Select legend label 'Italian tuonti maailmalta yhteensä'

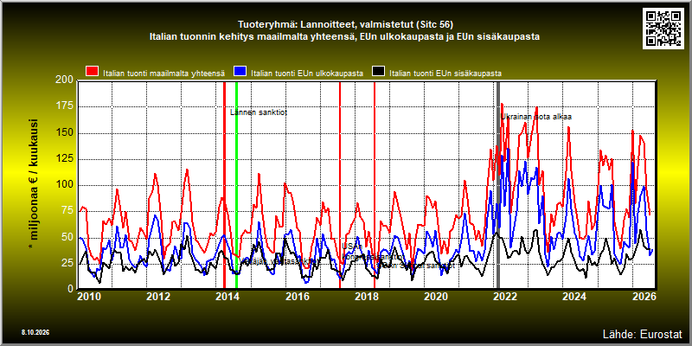click(163, 74)
